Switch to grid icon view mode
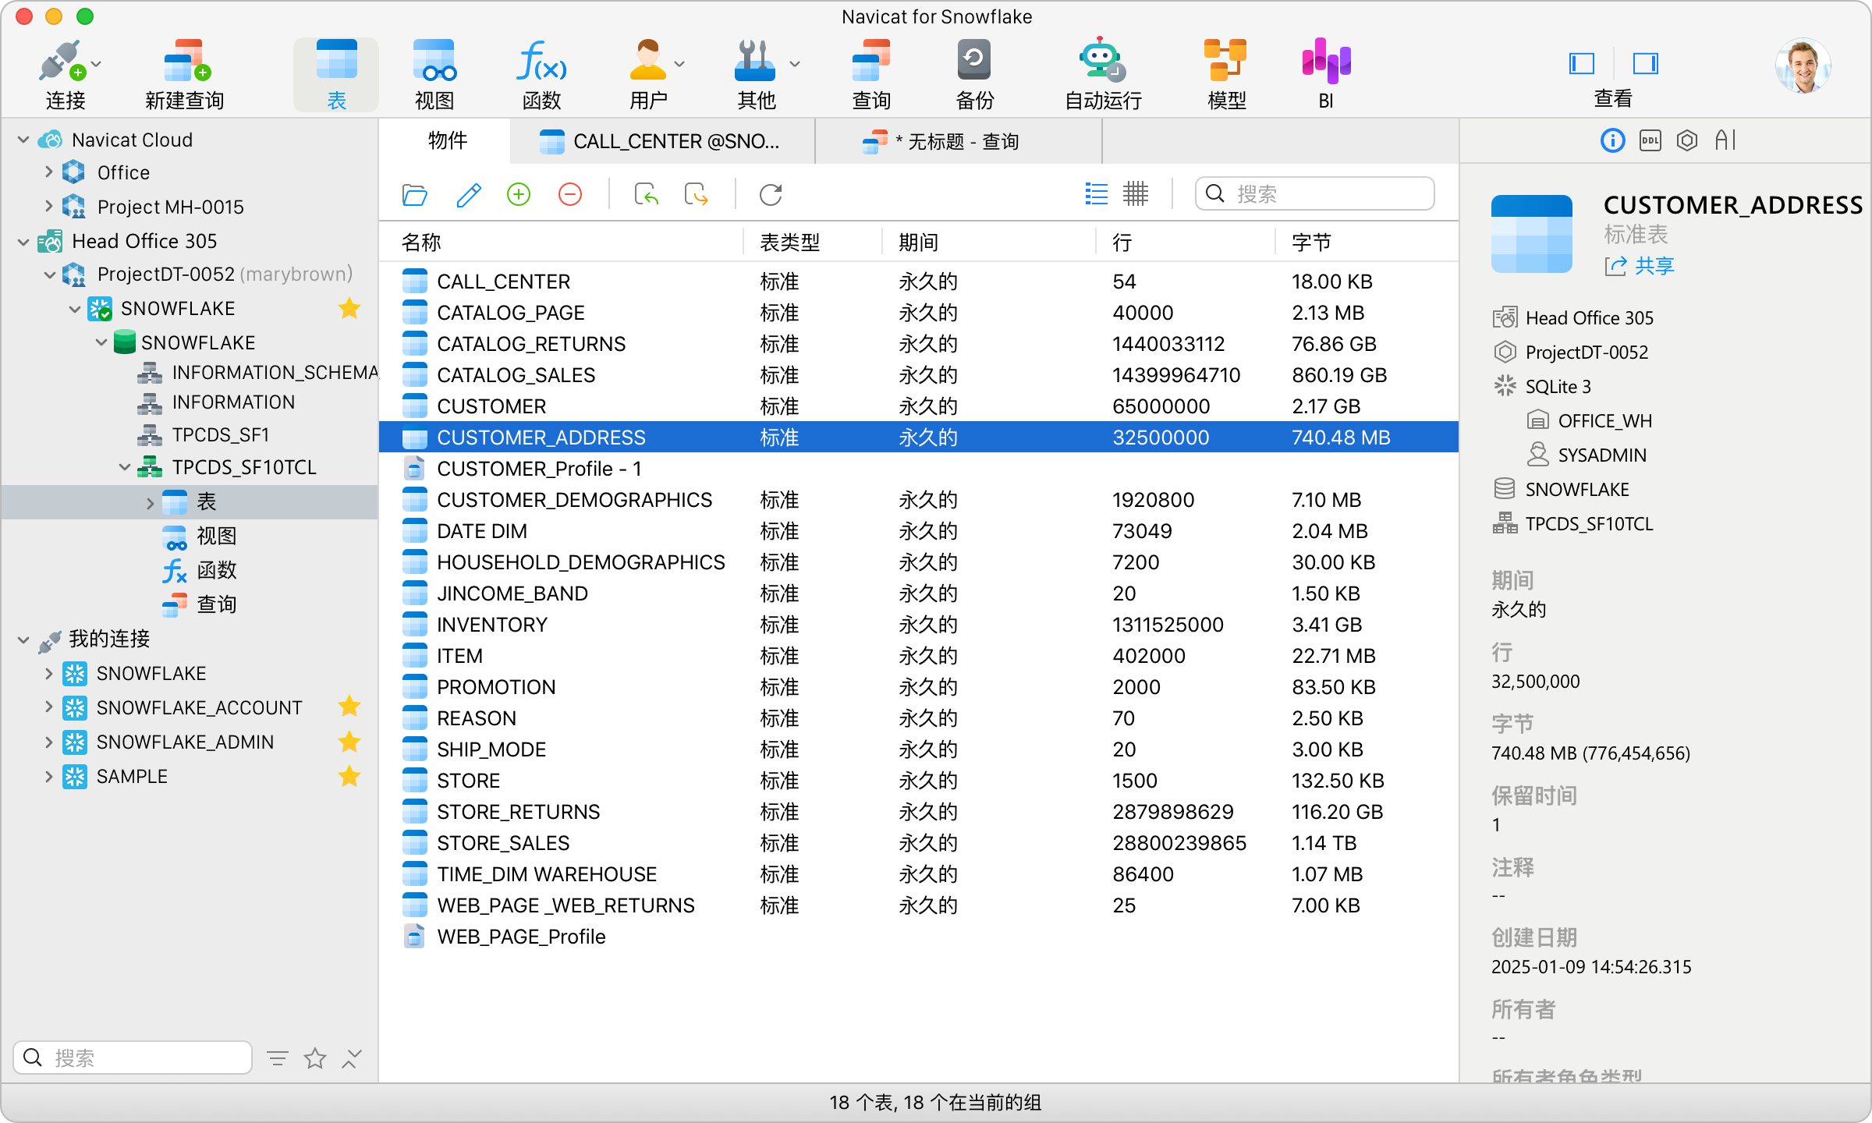This screenshot has width=1872, height=1123. (1136, 194)
